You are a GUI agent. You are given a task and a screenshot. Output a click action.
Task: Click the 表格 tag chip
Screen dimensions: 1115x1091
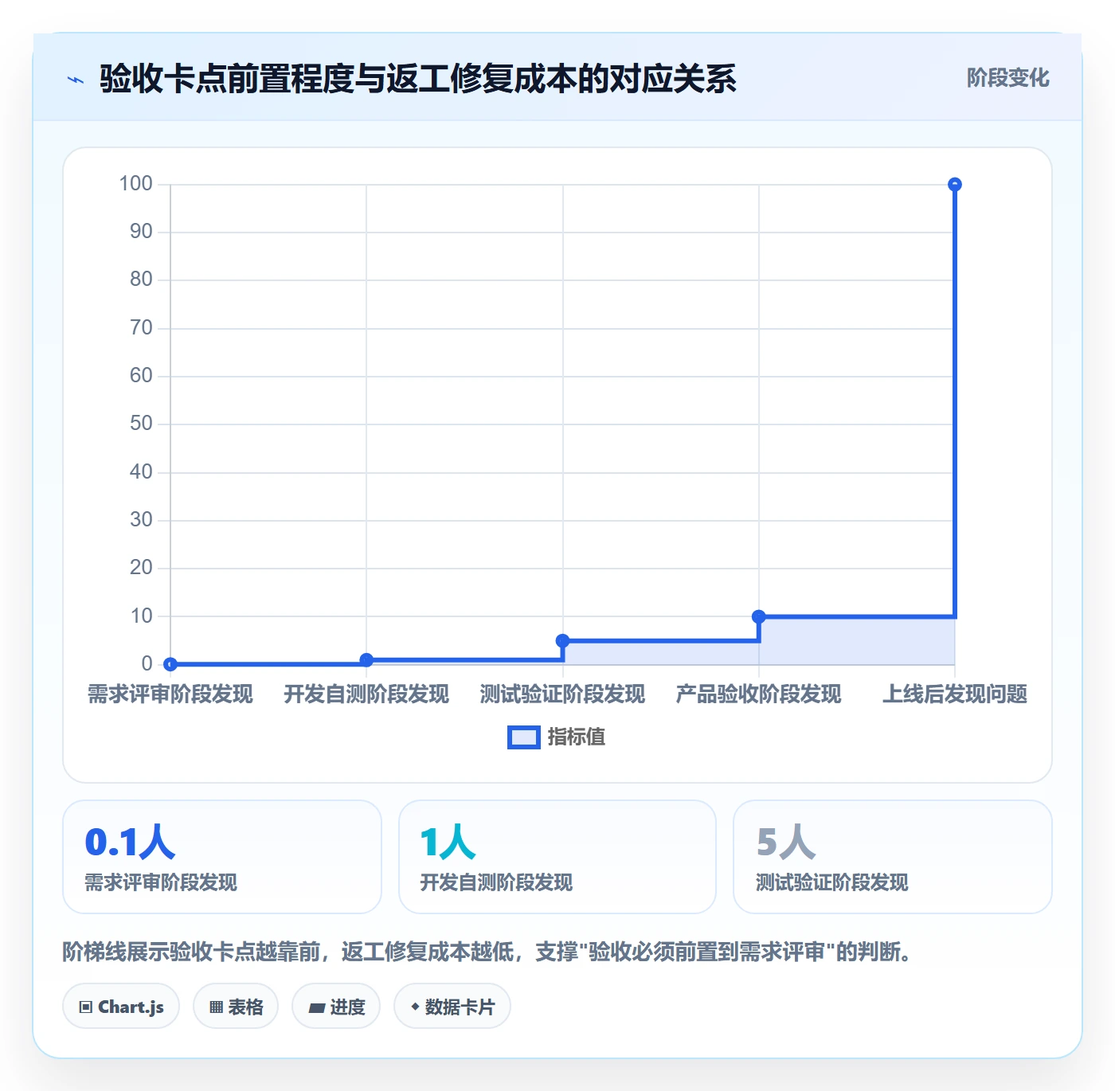pyautogui.click(x=236, y=1007)
